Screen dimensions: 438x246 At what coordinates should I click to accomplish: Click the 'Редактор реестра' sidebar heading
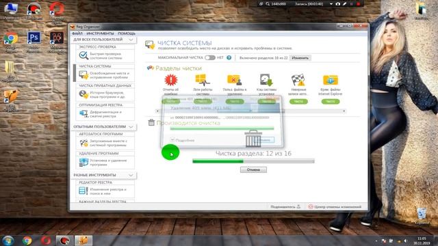click(96, 182)
